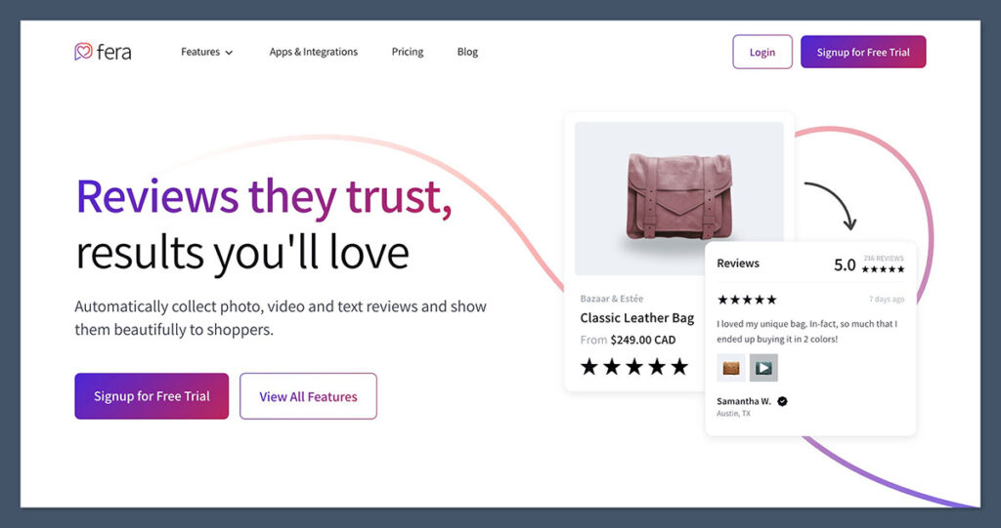Click the pink leather bag product image

click(679, 196)
